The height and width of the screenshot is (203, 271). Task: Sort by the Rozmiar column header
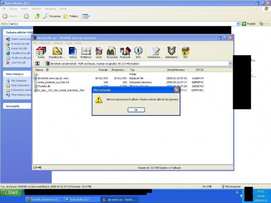(x=100, y=70)
